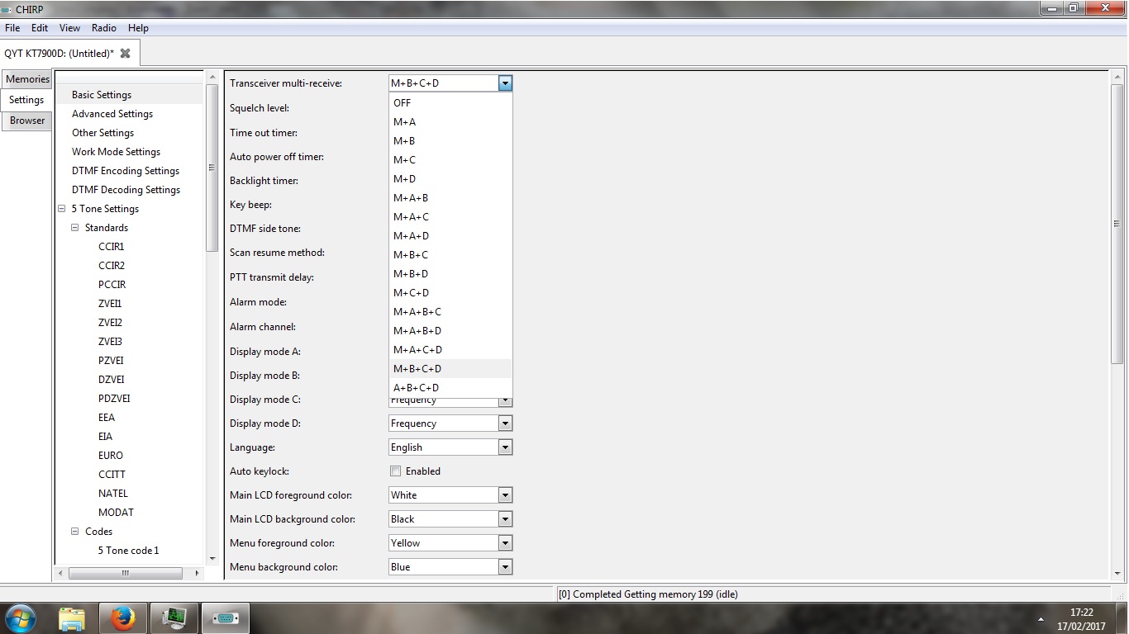Screen dimensions: 1129x634
Task: Switch to the Memories tab
Action: (27, 79)
